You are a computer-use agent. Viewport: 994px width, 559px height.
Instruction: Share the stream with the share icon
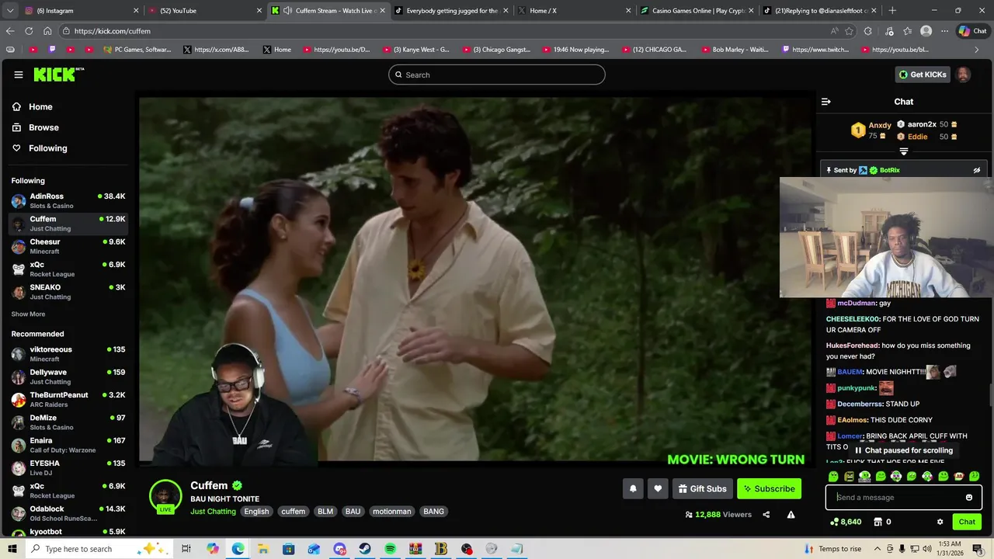click(x=766, y=515)
